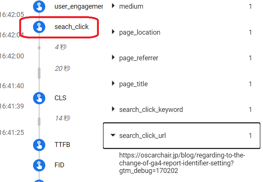The image size is (263, 182).
Task: Select the FID event label
Action: point(60,165)
